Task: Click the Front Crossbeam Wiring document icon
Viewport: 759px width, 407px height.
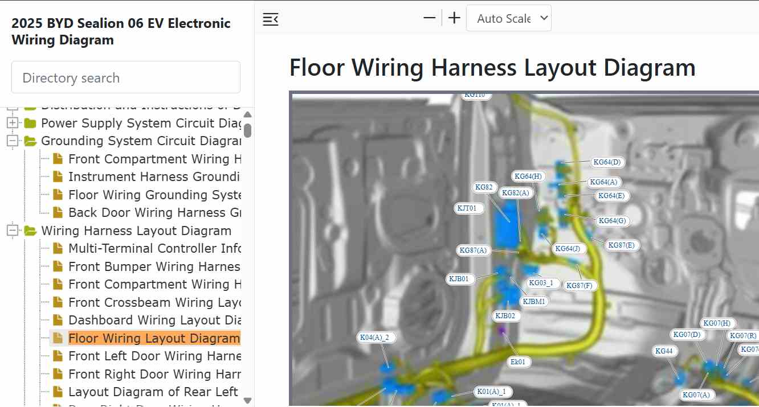Action: point(58,302)
